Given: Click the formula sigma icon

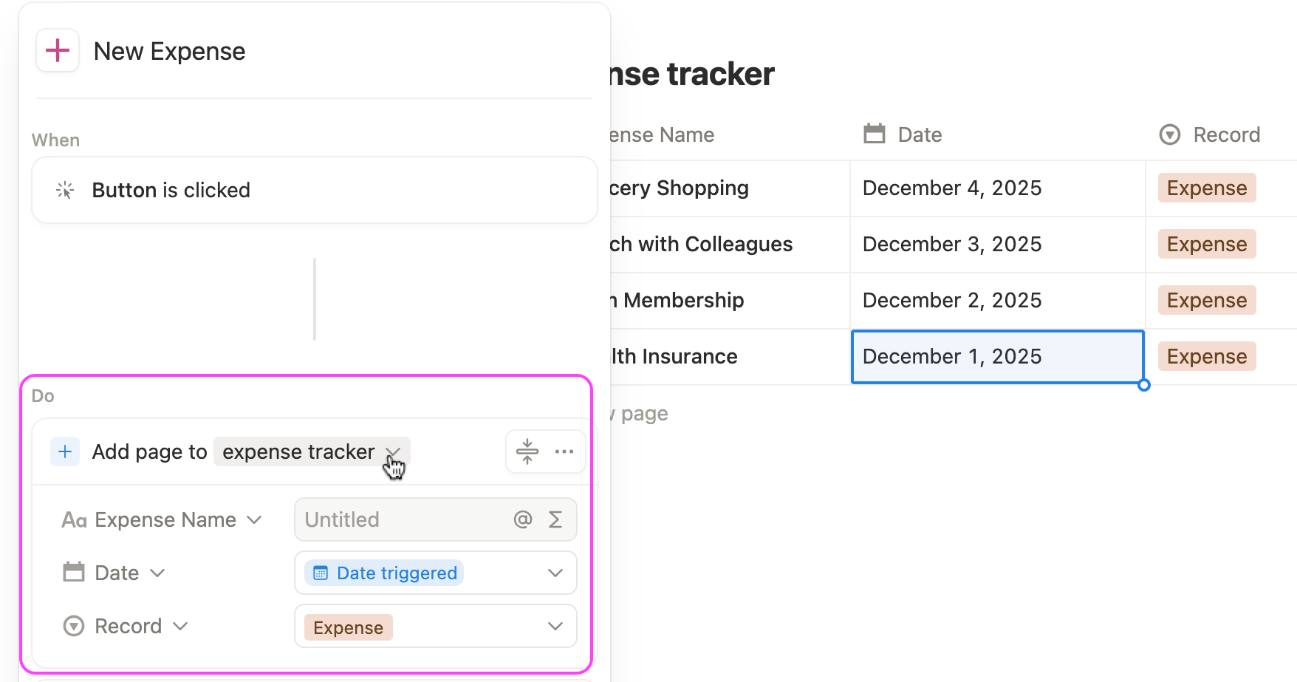Looking at the screenshot, I should point(555,519).
